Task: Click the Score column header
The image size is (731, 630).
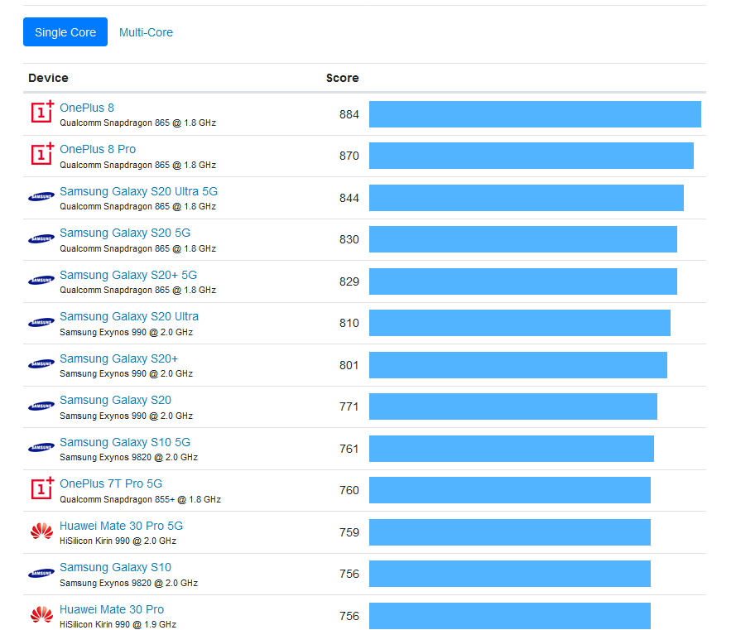Action: (342, 78)
